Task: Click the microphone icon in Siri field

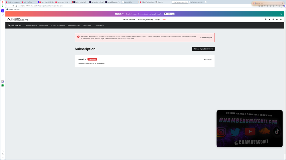Action: 282,3
